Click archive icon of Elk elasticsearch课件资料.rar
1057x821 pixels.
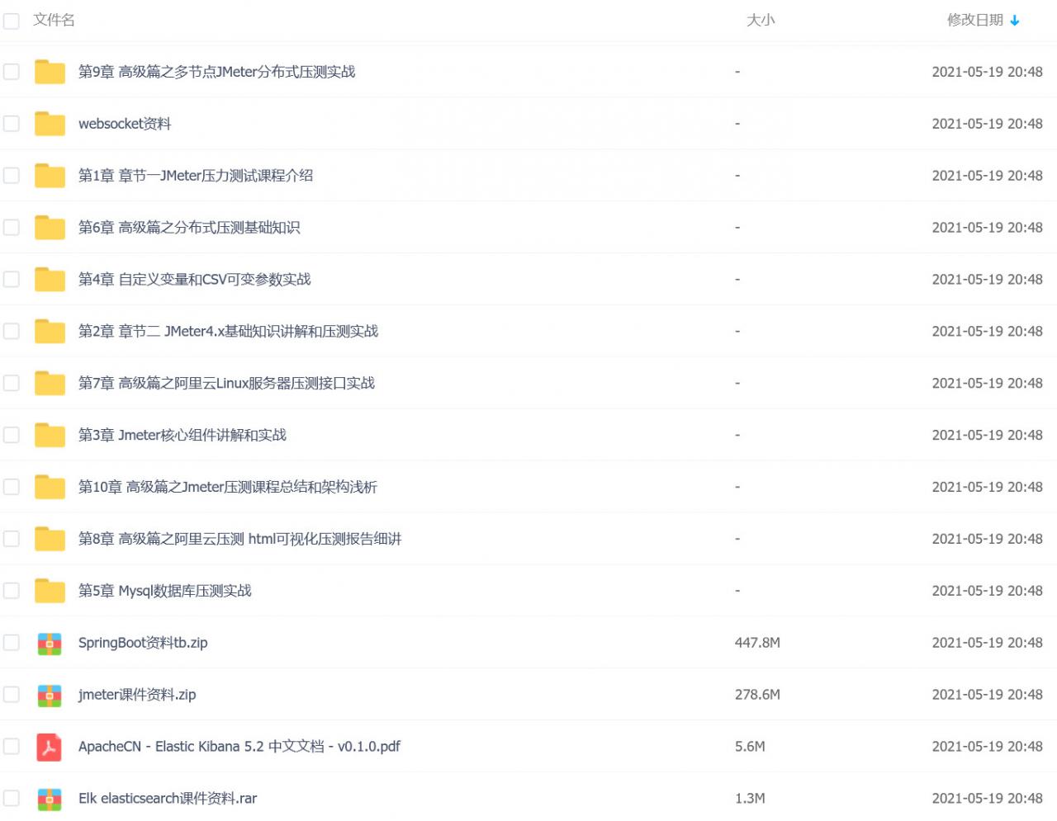point(50,800)
